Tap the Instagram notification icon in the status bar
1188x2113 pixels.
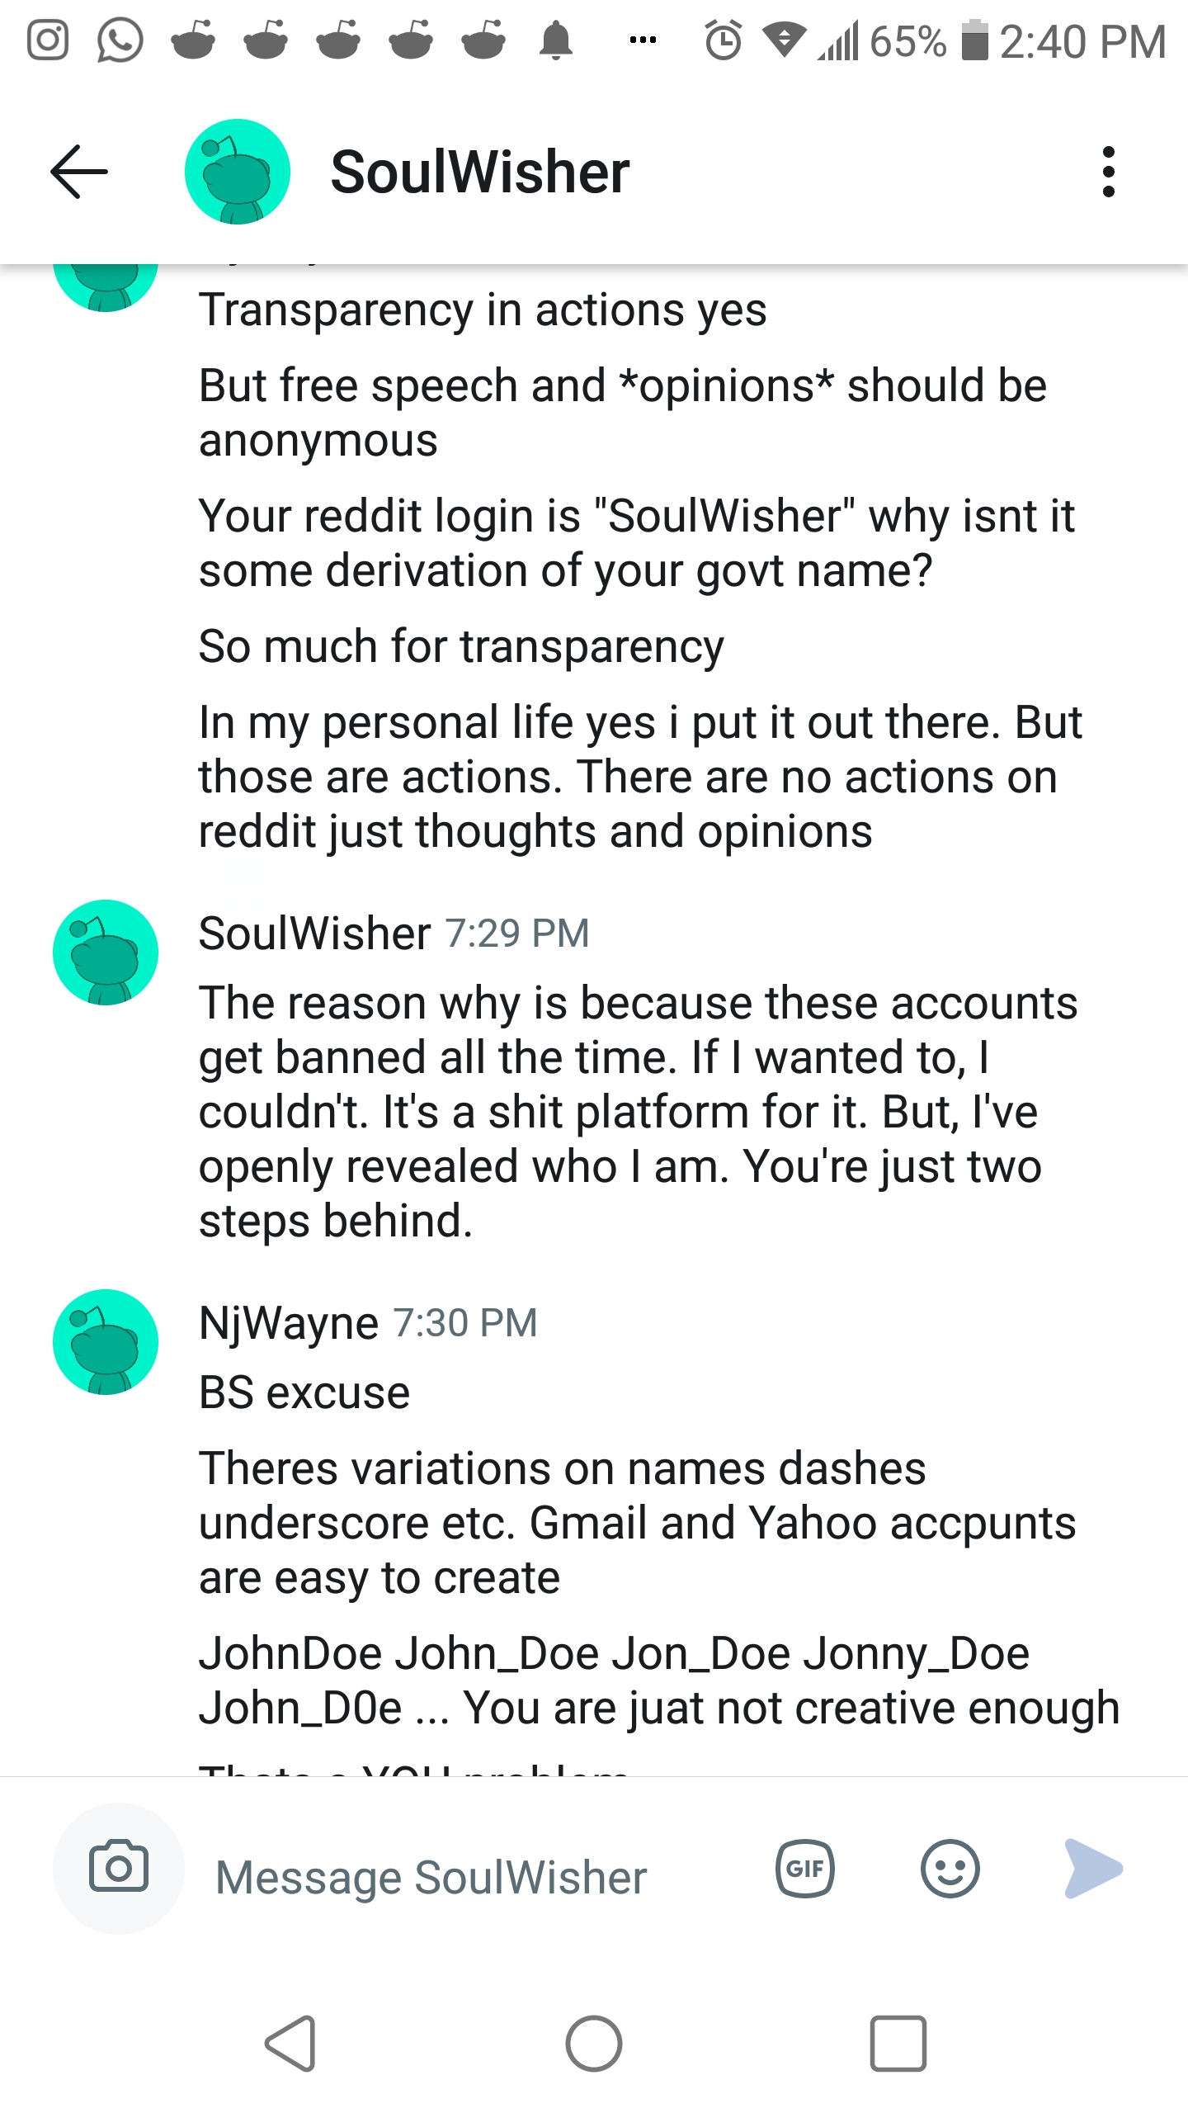point(48,40)
